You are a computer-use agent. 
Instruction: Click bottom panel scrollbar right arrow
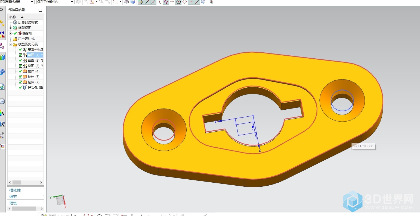pos(41,209)
